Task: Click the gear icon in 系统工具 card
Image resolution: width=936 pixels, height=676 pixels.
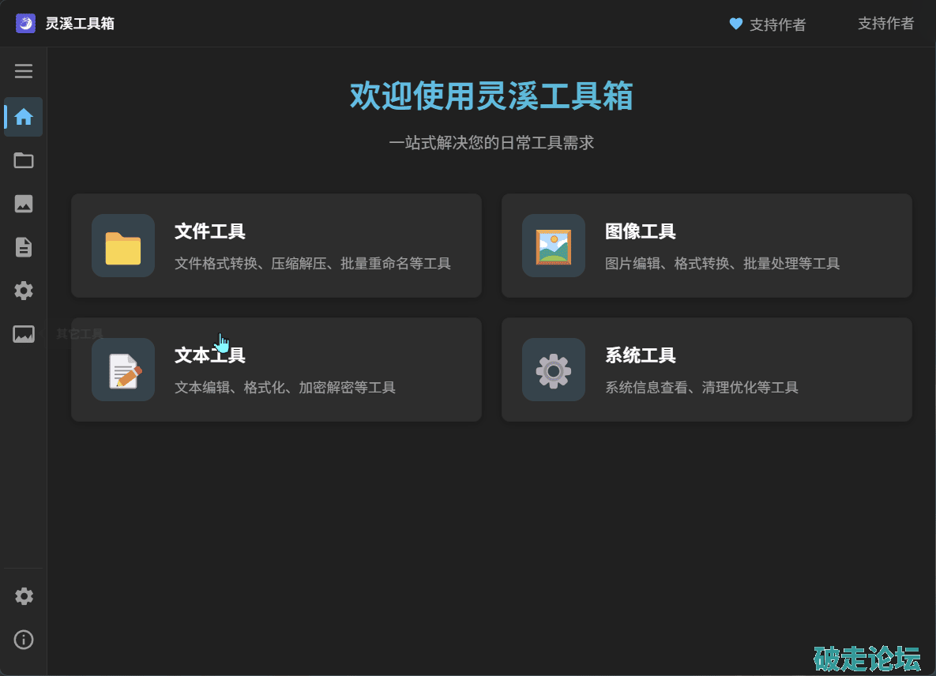Action: coord(554,370)
